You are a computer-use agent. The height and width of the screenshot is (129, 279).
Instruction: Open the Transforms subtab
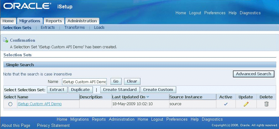pyautogui.click(x=75, y=28)
